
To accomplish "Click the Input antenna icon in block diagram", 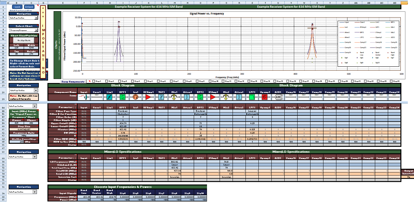I will pyautogui.click(x=84, y=97).
